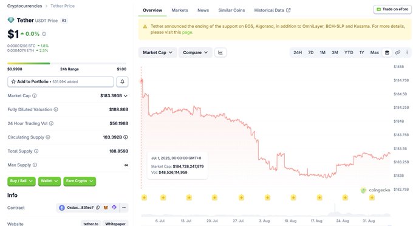The image size is (413, 226).
Task: Open the tether.to website link
Action: coord(91,224)
